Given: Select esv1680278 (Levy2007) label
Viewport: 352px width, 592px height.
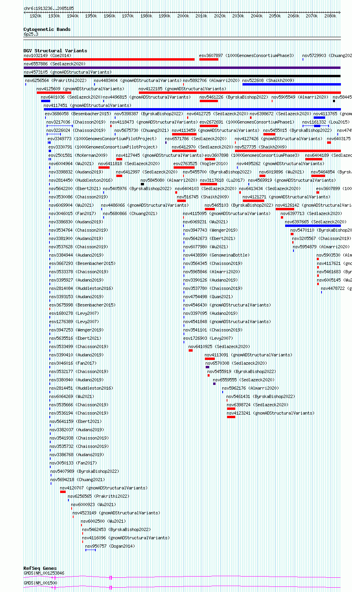Looking at the screenshot, I should pos(74,313).
